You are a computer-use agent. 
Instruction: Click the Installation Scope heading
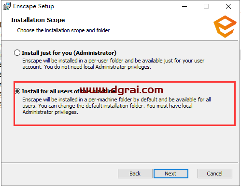pyautogui.click(x=38, y=20)
